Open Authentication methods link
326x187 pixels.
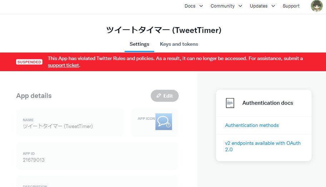click(x=252, y=125)
